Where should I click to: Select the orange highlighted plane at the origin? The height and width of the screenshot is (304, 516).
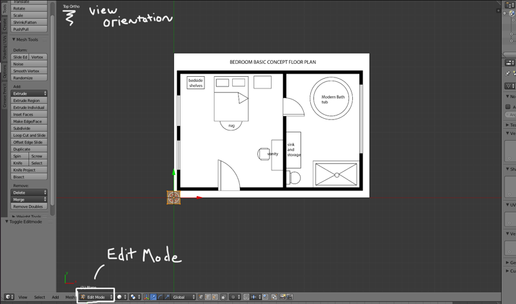[174, 198]
